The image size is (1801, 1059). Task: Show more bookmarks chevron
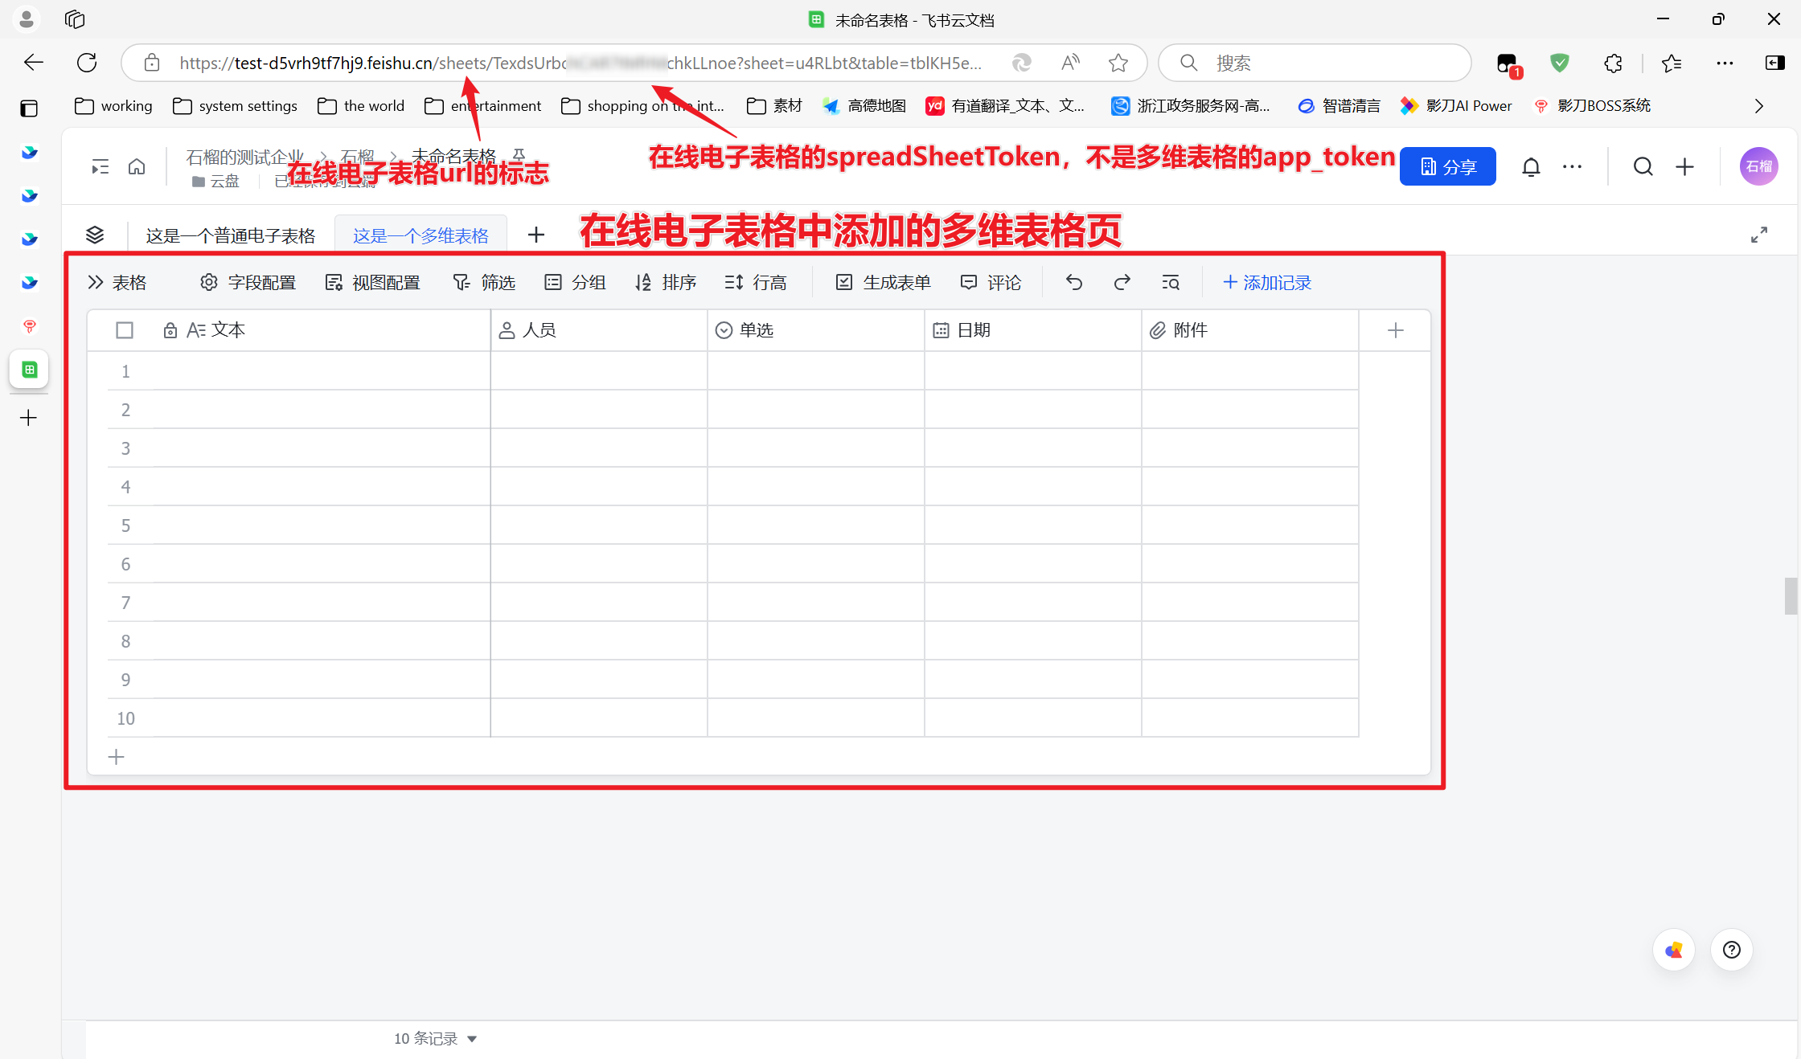[x=1758, y=106]
